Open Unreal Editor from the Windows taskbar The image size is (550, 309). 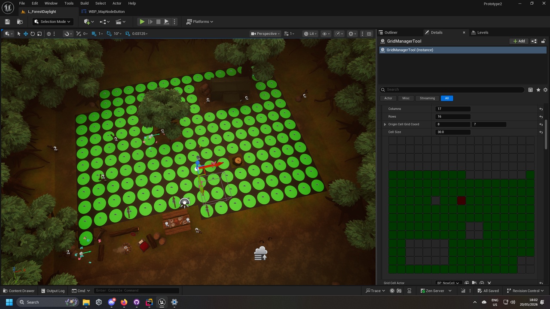[x=162, y=302]
